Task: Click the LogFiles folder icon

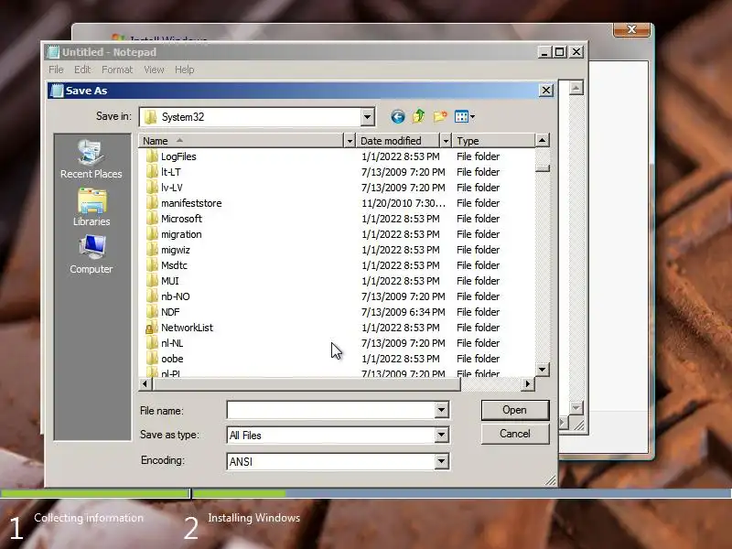Action: 151,156
